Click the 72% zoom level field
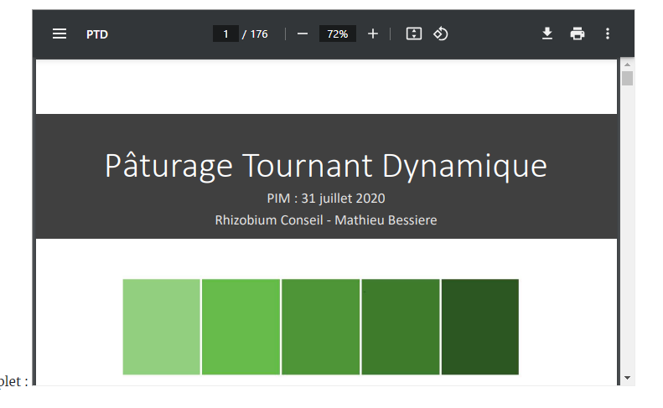Viewport: 663px width, 408px height. coord(338,34)
